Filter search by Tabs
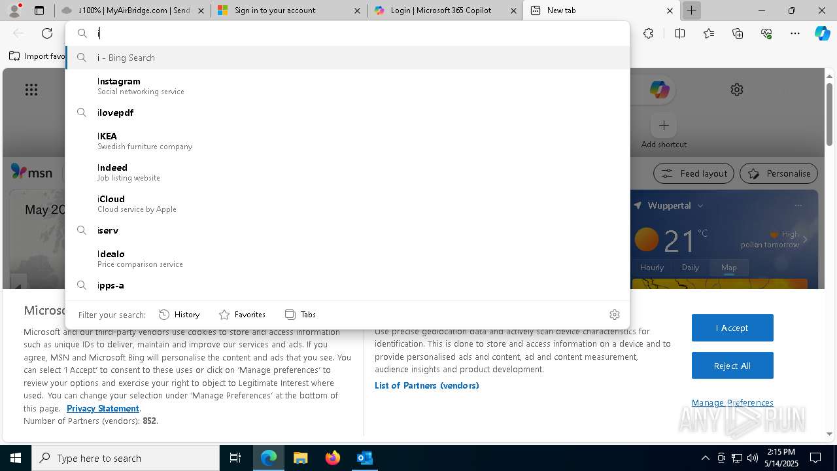This screenshot has height=471, width=837. click(x=300, y=315)
